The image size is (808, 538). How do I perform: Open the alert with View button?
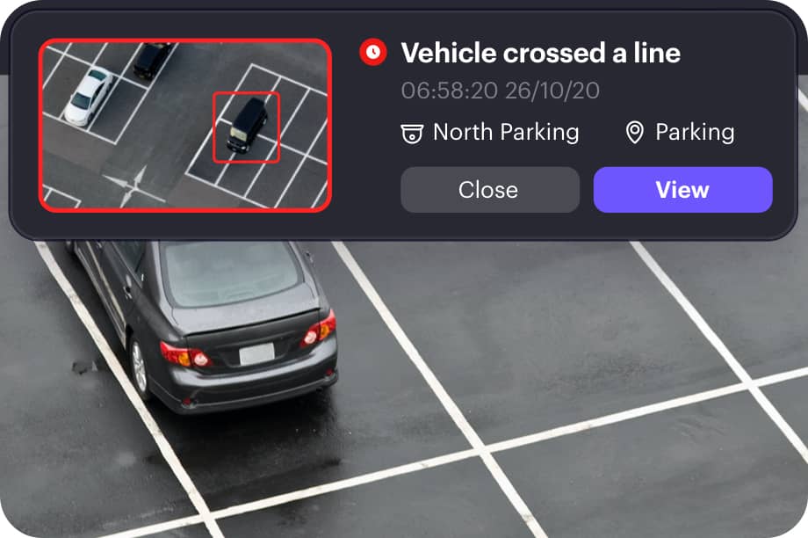click(682, 189)
